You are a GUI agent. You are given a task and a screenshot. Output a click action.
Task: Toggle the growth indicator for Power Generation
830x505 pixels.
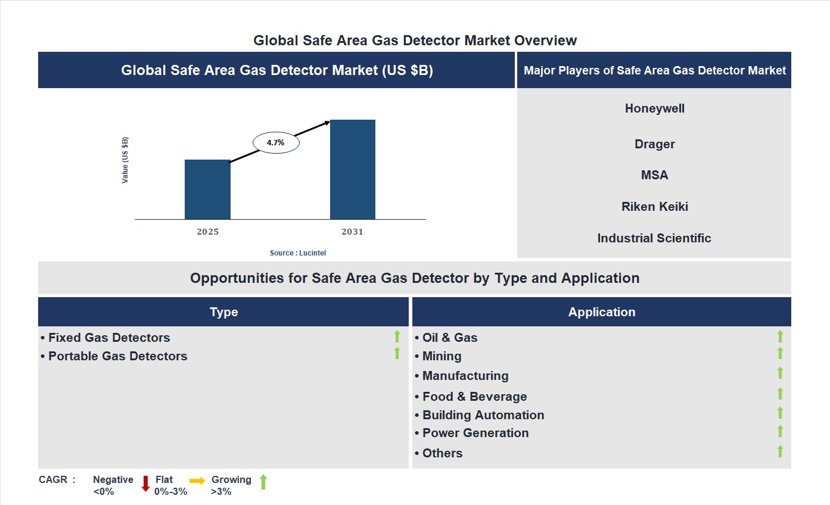click(781, 431)
